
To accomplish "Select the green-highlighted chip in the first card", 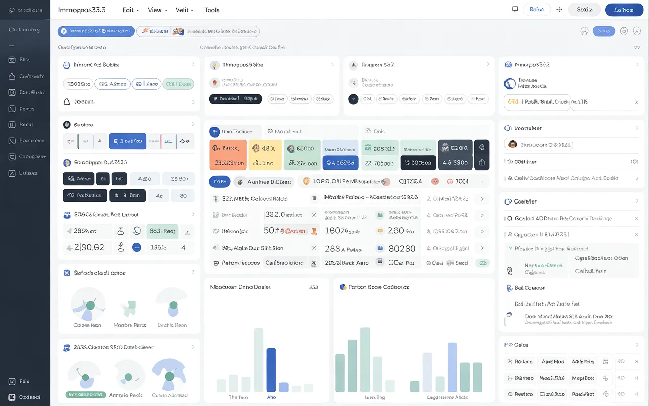I will point(178,84).
